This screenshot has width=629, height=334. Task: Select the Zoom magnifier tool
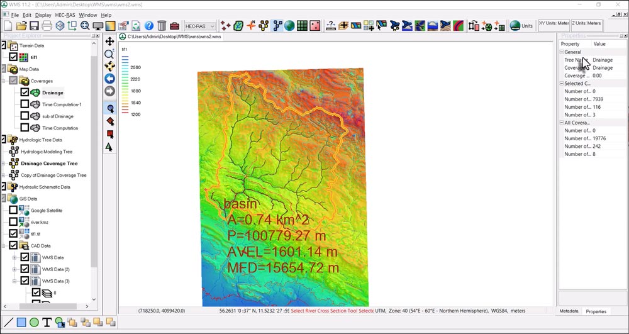(x=109, y=54)
